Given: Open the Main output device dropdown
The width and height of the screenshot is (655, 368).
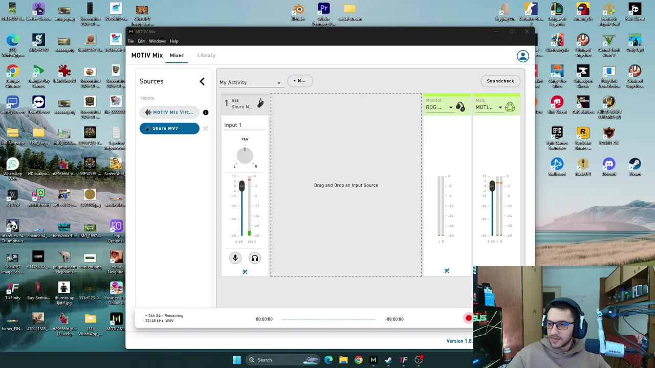Looking at the screenshot, I should [489, 107].
